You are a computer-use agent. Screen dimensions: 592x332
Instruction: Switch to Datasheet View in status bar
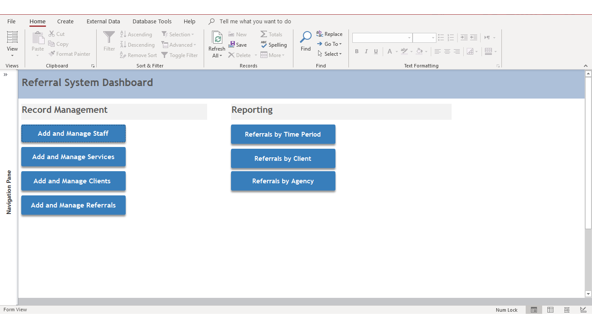pos(550,310)
